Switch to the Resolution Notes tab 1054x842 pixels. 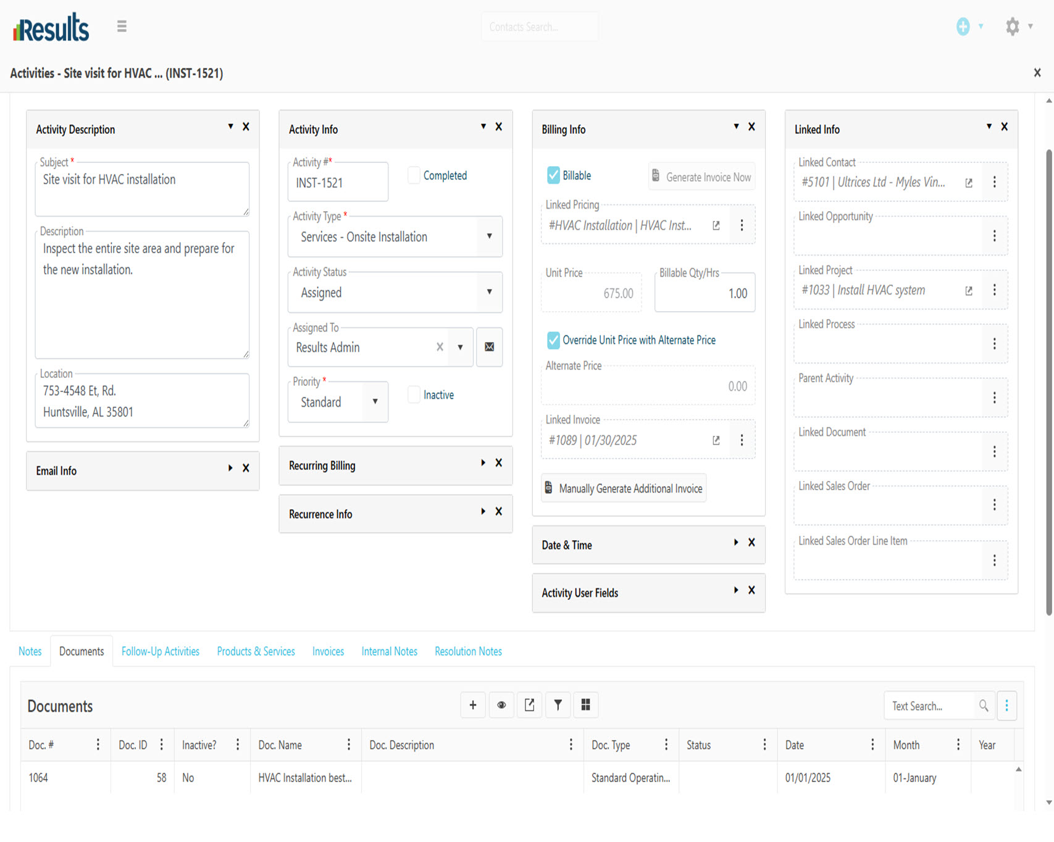(468, 651)
